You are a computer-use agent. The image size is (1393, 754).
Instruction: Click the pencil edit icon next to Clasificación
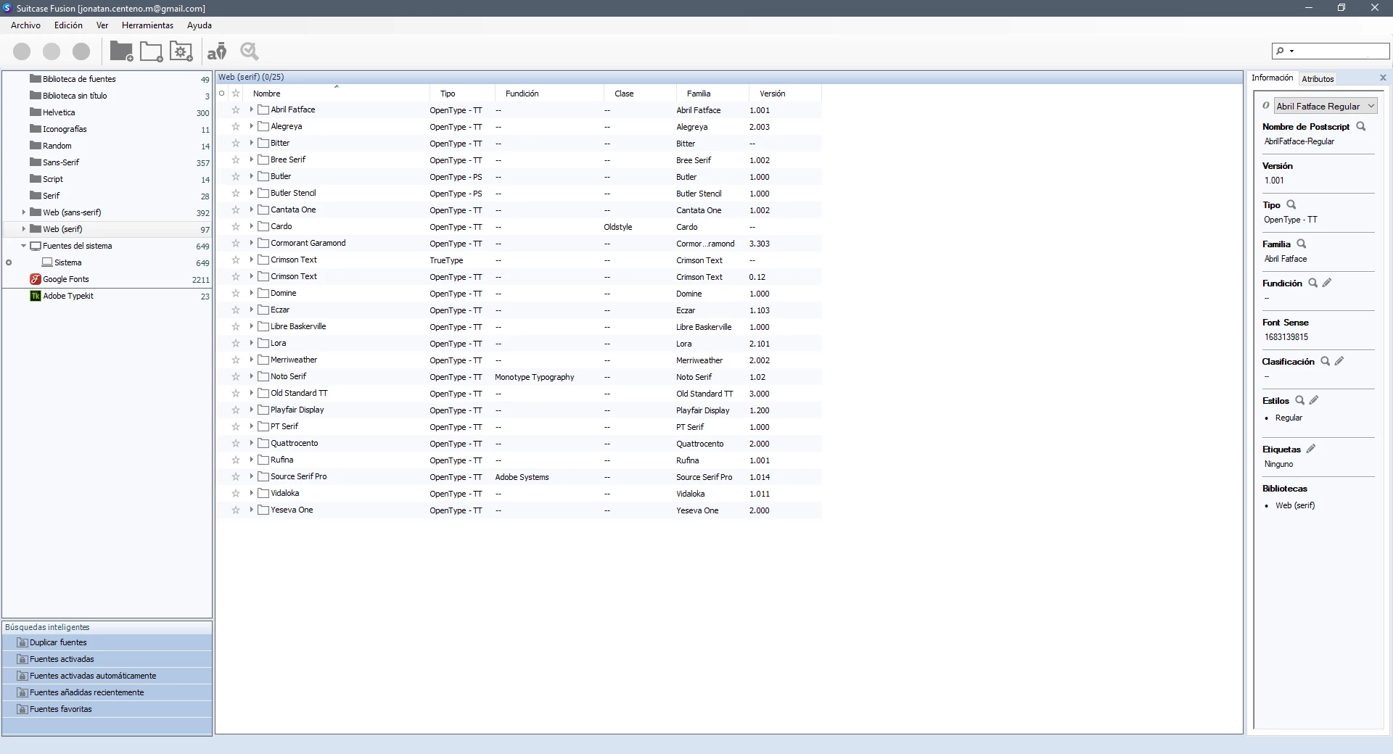coord(1339,361)
